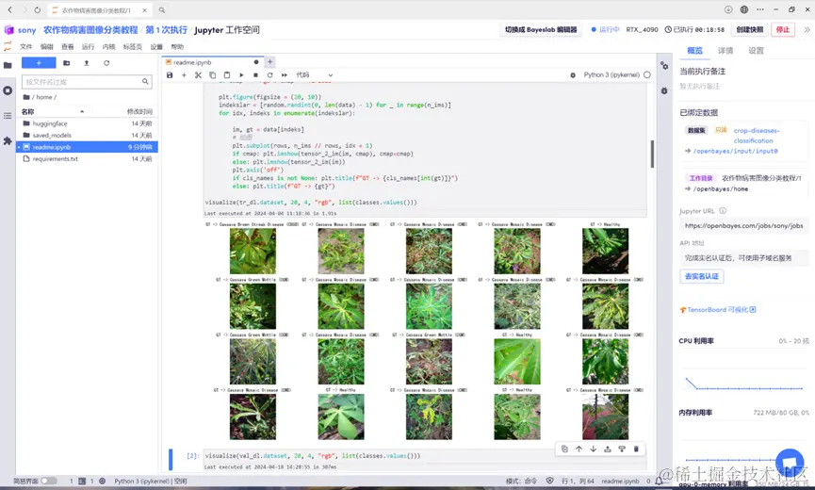Run the selected cell with play icon
Viewport: 815px width, 490px height.
tap(241, 74)
